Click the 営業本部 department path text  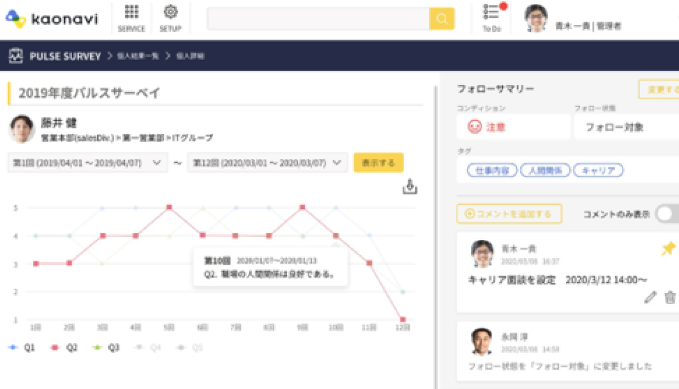(127, 138)
